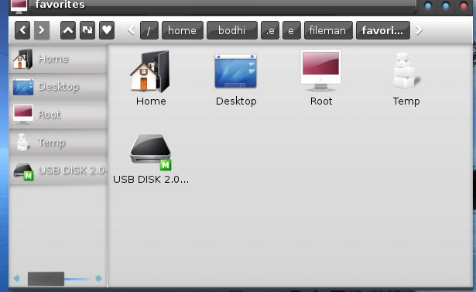The image size is (476, 292).
Task: Jump to the .e path segment
Action: (x=270, y=30)
